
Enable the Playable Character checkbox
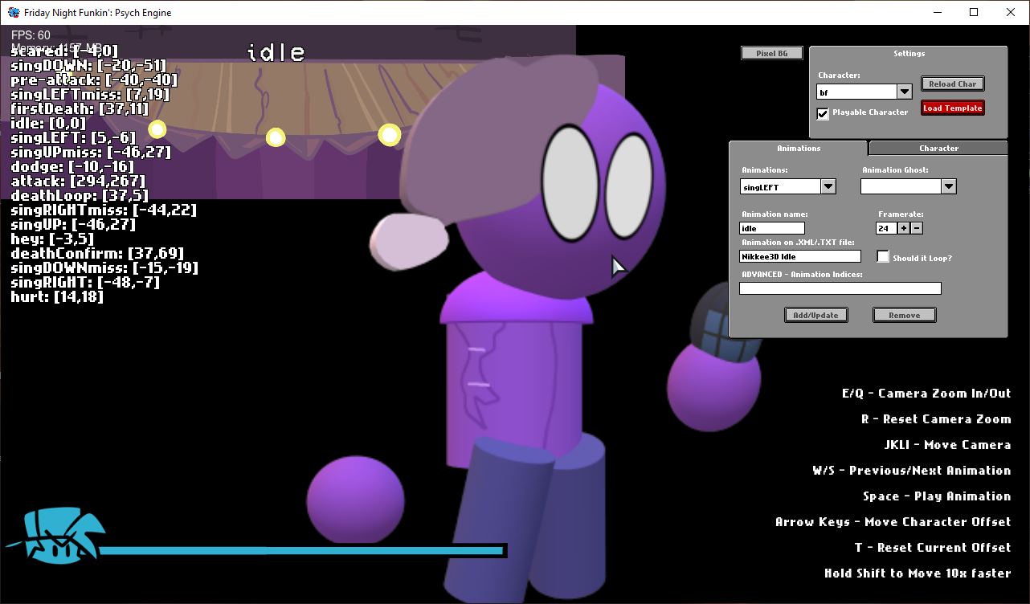[x=822, y=113]
